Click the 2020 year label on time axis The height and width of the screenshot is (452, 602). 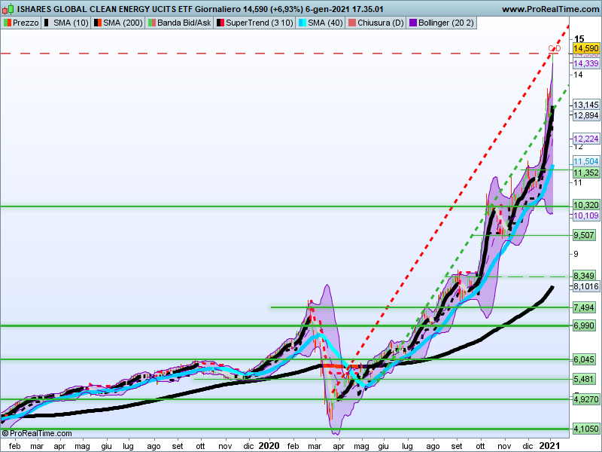coord(269,446)
